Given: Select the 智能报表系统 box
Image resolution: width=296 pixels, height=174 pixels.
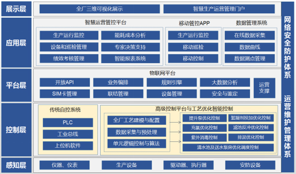Looking at the screenshot, I should [x=131, y=58].
